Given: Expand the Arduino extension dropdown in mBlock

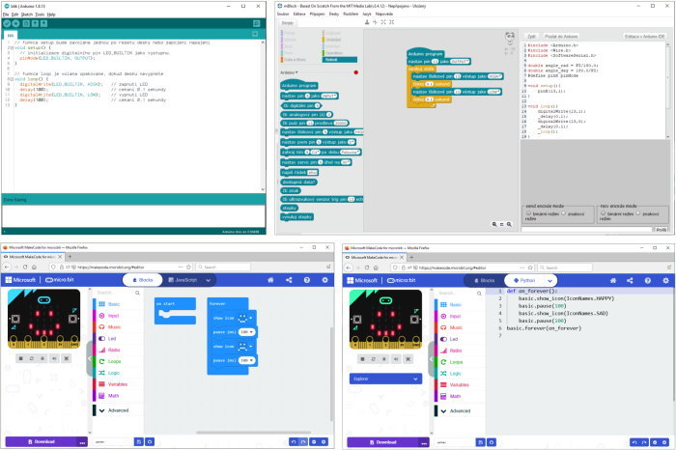Looking at the screenshot, I should point(290,72).
